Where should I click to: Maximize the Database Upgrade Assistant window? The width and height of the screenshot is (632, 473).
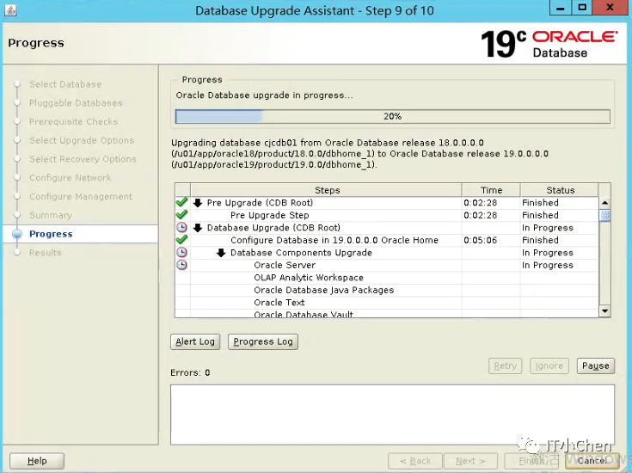(582, 8)
